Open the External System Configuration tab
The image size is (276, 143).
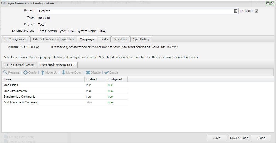tap(53, 39)
